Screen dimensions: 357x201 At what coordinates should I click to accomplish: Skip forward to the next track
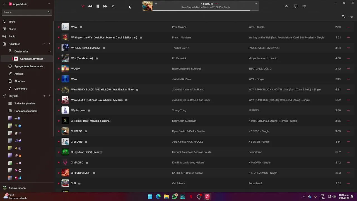click(x=105, y=6)
